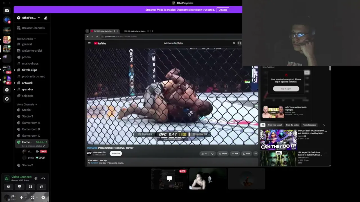Dislike the video with thumbs-down icon
The height and width of the screenshot is (202, 360).
coord(212,153)
